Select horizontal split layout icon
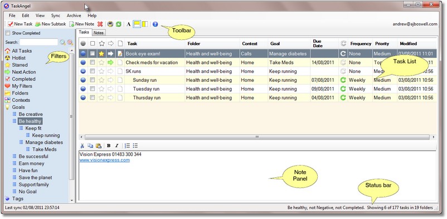 click(137, 24)
